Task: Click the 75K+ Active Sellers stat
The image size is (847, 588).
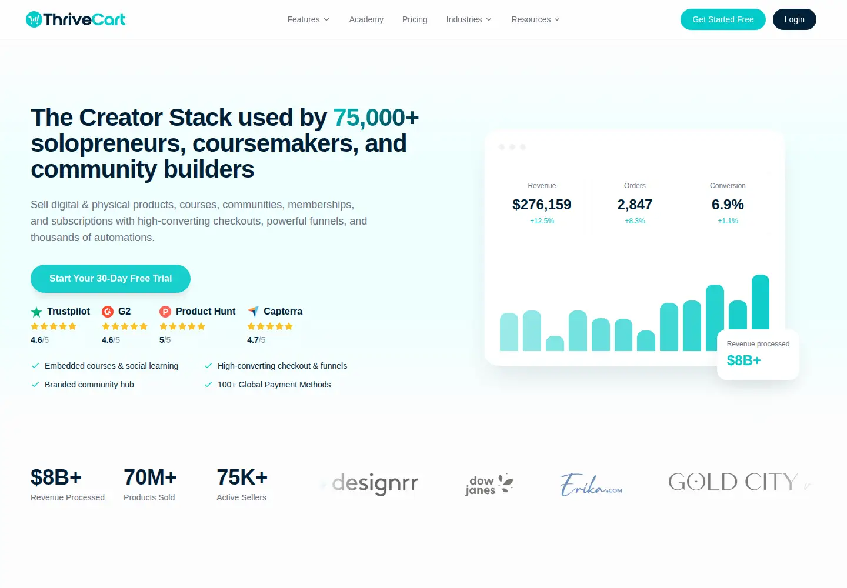Action: pos(242,485)
